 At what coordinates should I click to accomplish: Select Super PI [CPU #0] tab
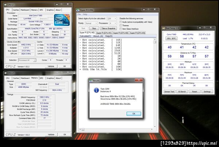tap(87, 33)
